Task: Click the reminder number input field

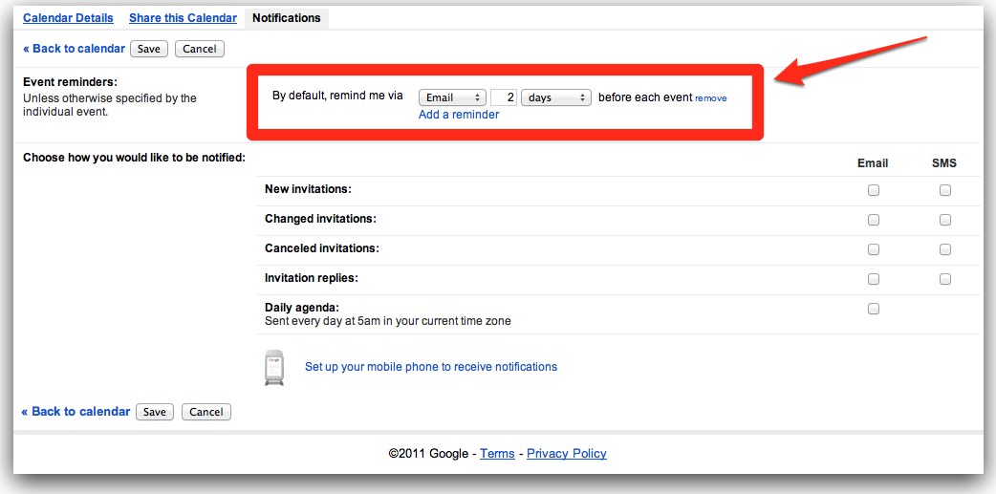Action: click(x=504, y=97)
